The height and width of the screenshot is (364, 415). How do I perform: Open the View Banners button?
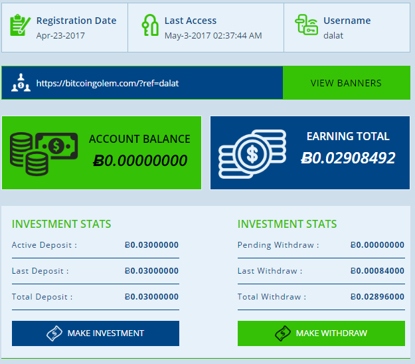coord(347,83)
